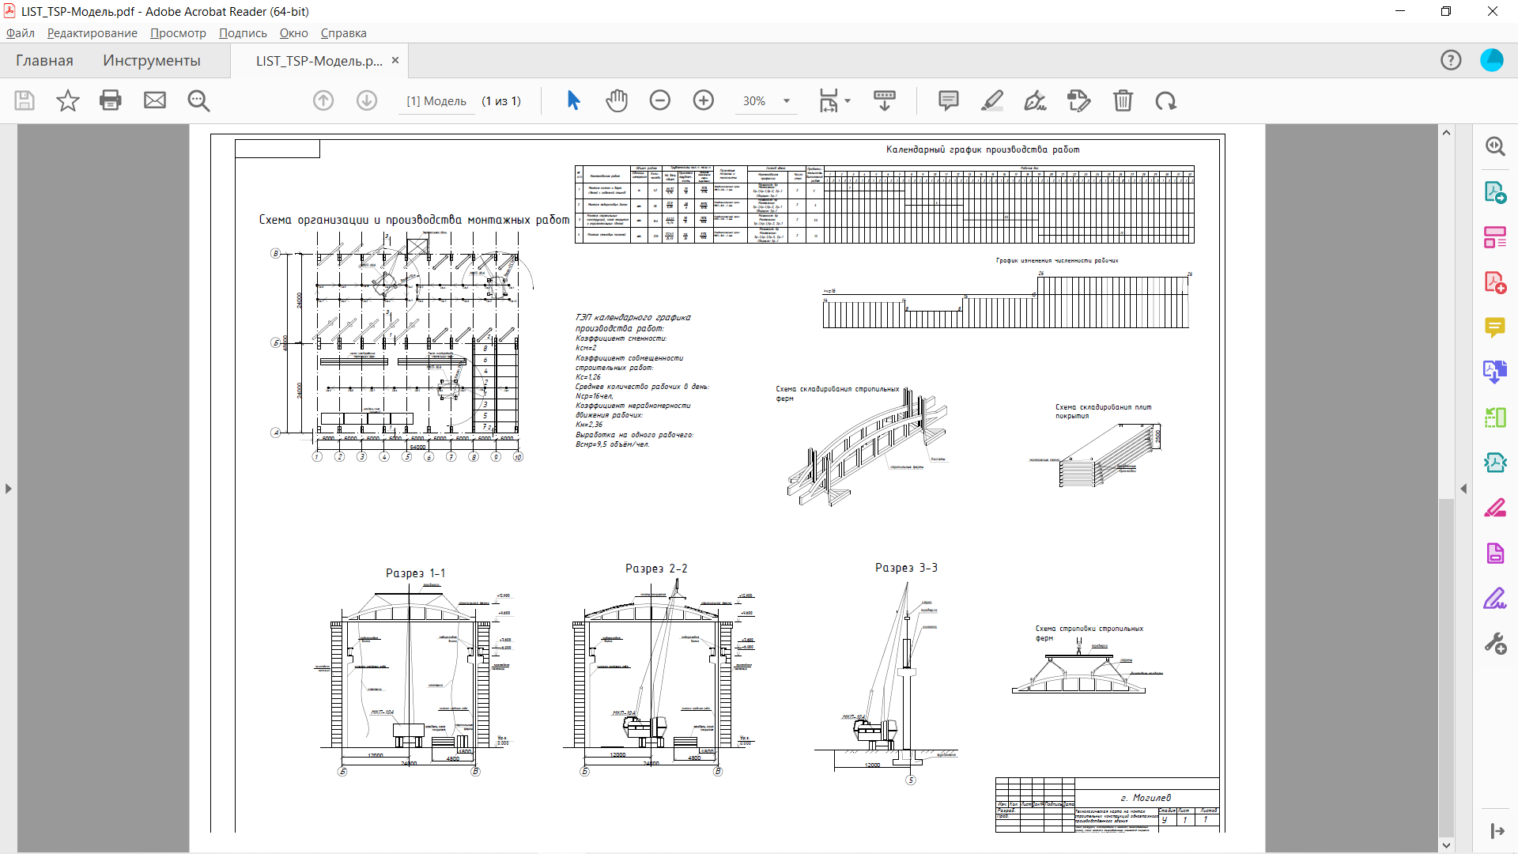Click the expand tools pane arrow at bottom right

1497,831
